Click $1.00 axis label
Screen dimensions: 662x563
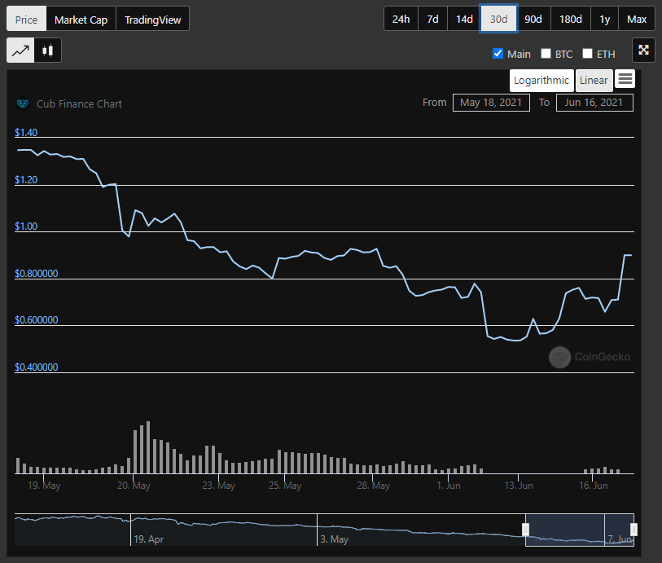(x=26, y=227)
